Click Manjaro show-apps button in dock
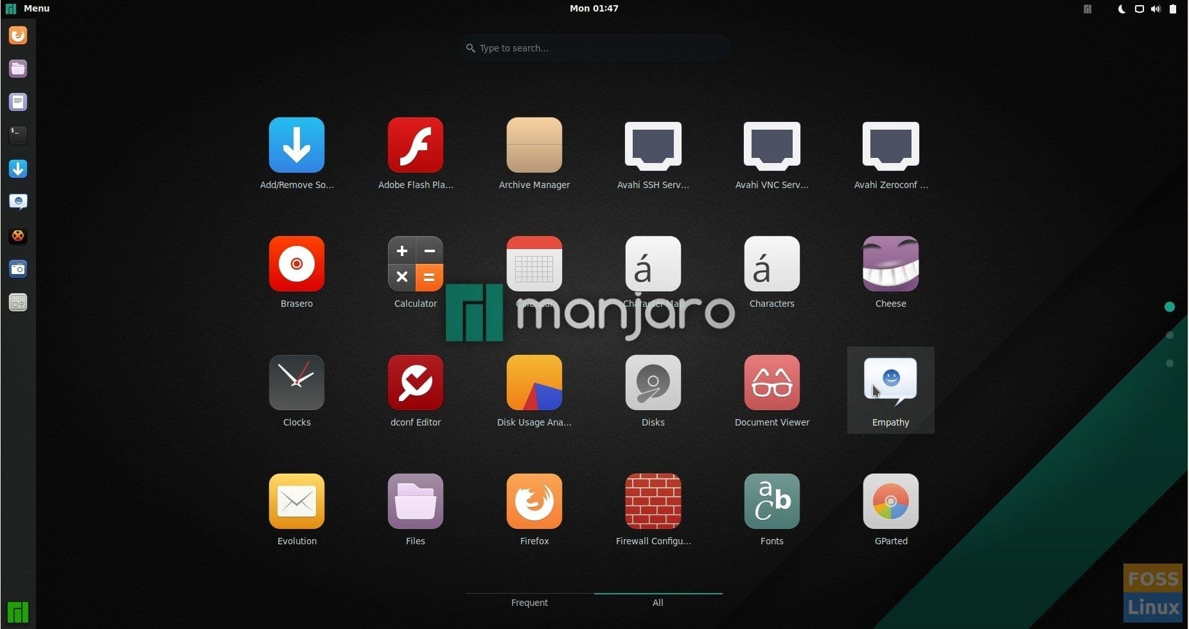The height and width of the screenshot is (629, 1189). (x=18, y=612)
